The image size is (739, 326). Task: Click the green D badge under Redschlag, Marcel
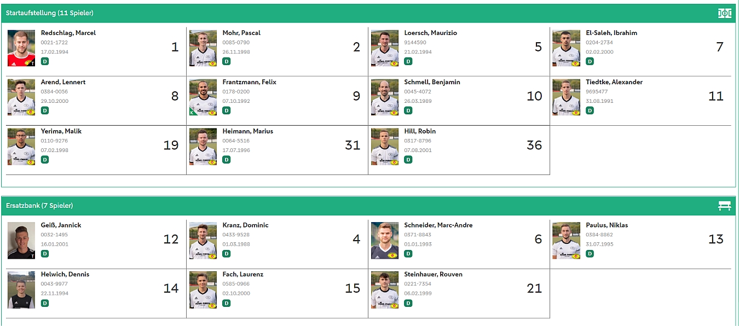pos(45,61)
